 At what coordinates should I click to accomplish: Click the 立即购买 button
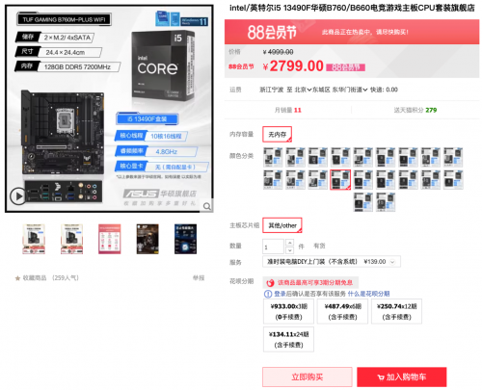[308, 377]
